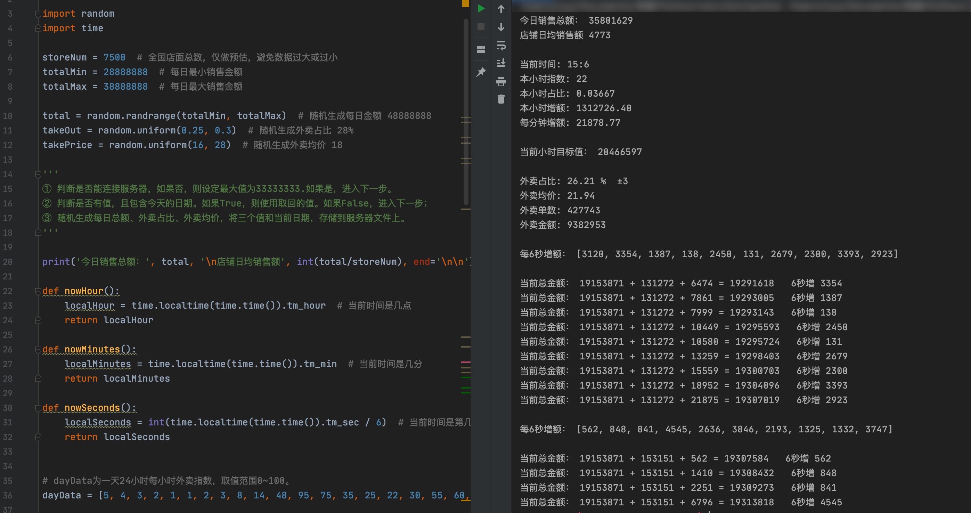Click random.randrange on the total line

click(x=132, y=116)
